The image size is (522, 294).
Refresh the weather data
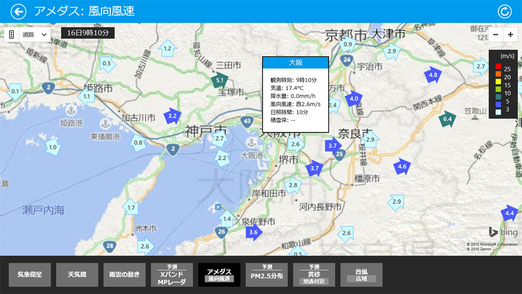[505, 12]
